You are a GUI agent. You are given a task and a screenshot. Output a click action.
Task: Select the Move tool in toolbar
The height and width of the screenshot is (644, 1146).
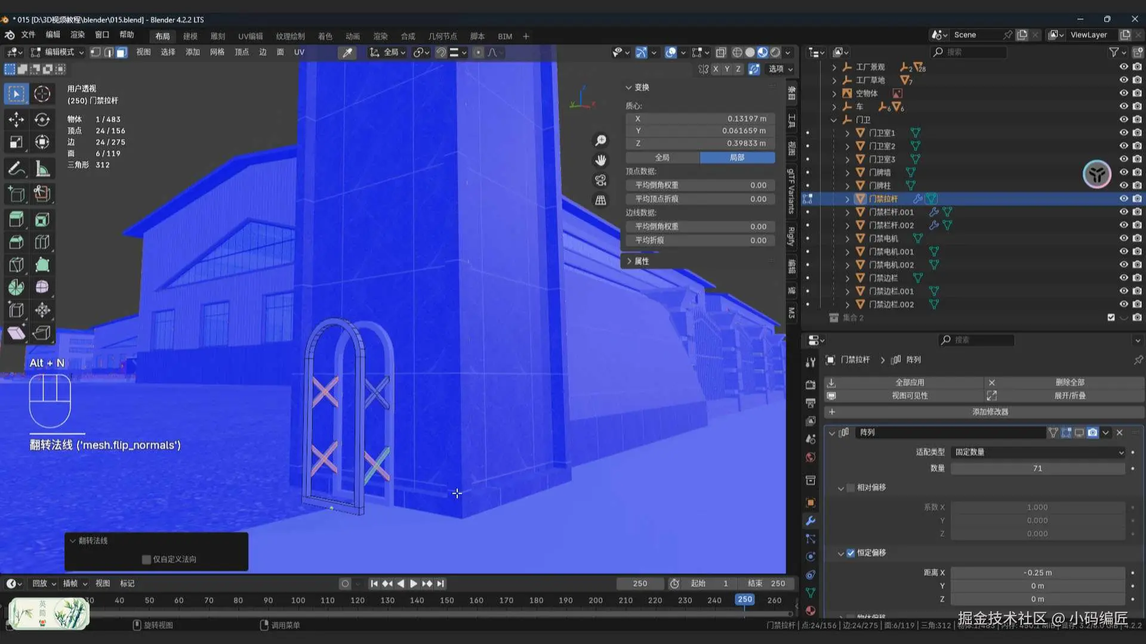(16, 119)
